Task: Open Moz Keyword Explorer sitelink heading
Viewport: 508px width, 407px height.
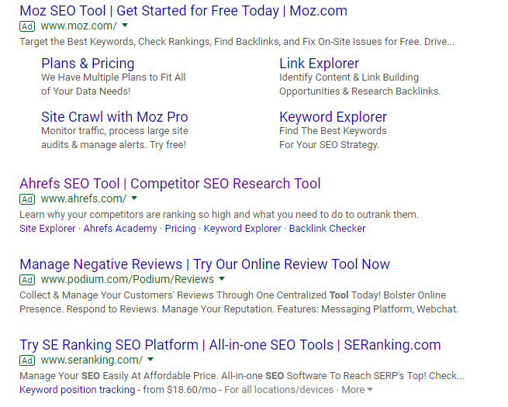Action: click(x=333, y=117)
